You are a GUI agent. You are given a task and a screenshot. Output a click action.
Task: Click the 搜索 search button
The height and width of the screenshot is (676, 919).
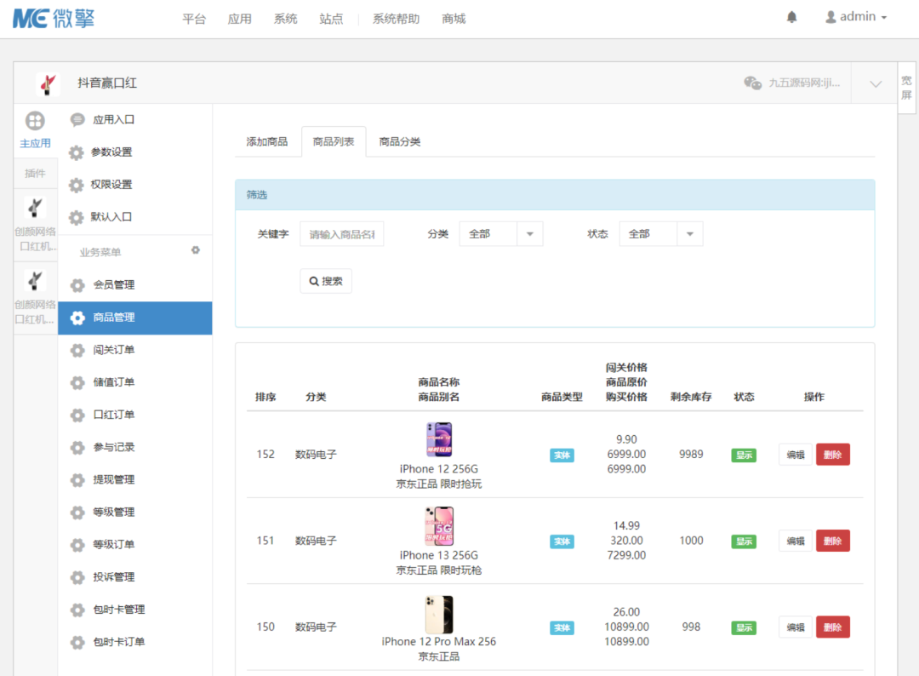(326, 281)
